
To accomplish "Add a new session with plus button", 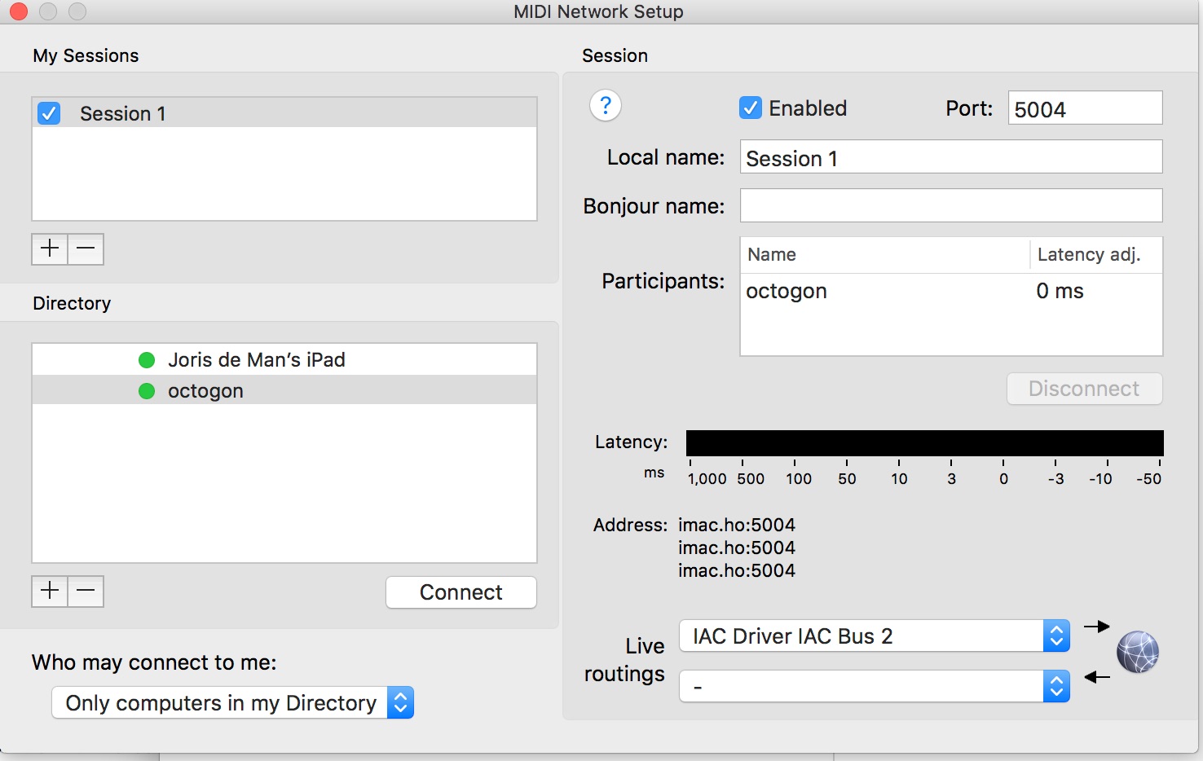I will click(x=50, y=249).
